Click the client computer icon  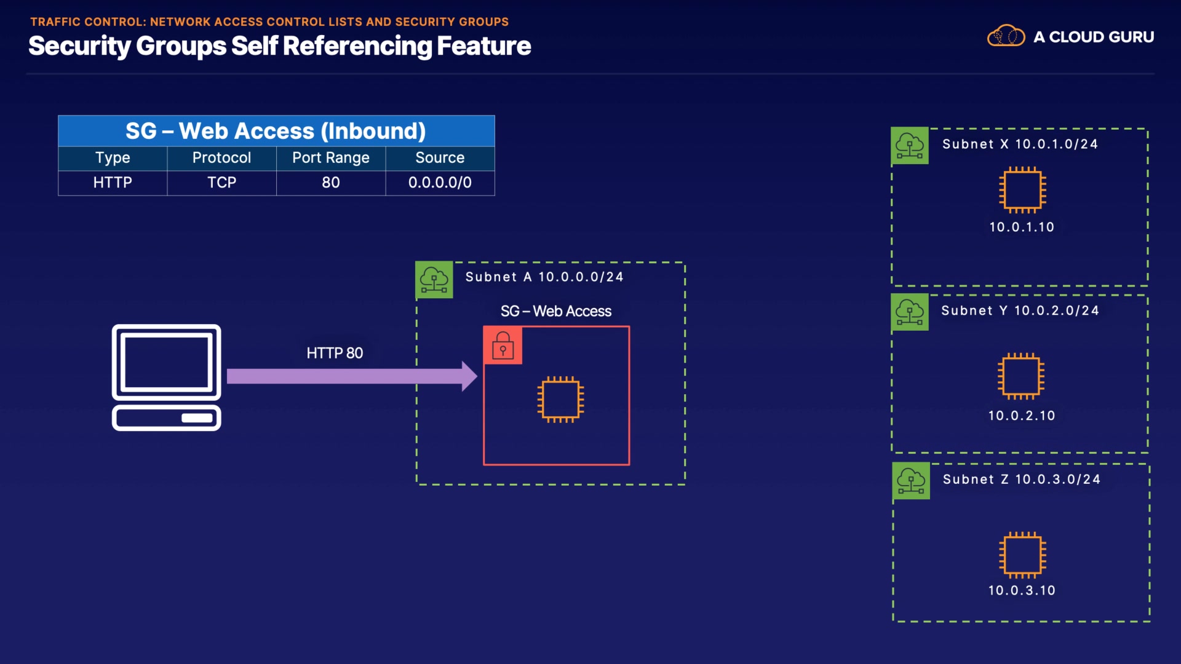point(166,377)
